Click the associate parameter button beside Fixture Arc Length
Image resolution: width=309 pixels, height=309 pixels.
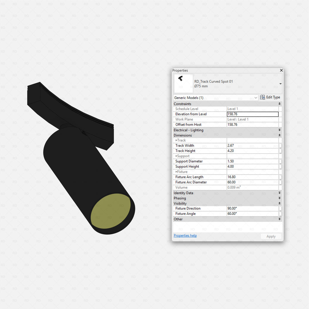(280, 177)
